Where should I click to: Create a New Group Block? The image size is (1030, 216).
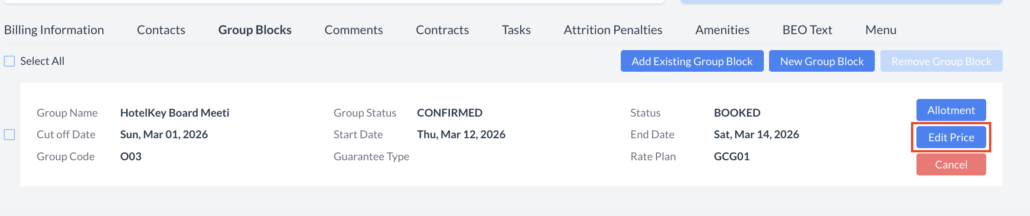pos(821,61)
